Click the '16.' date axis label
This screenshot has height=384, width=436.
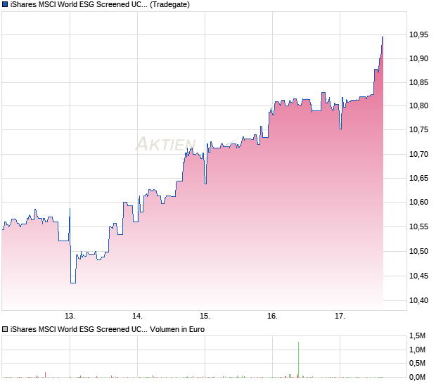tap(273, 316)
